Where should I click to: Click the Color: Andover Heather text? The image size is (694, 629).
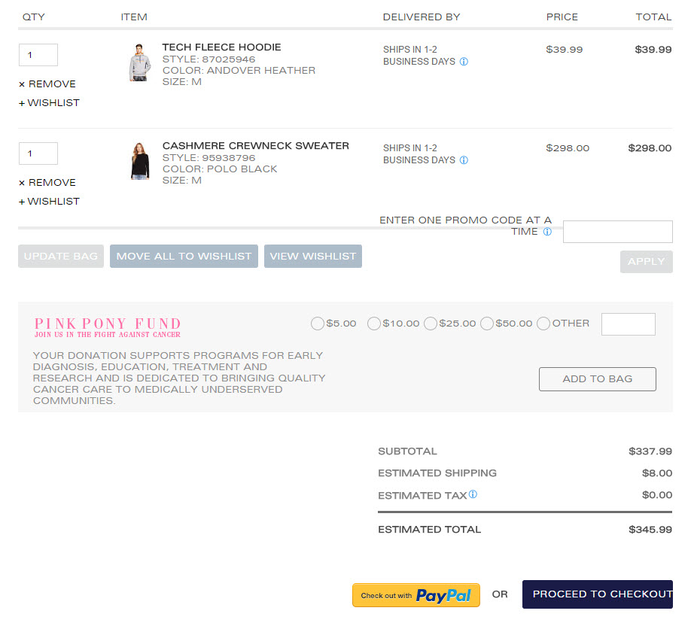pos(239,71)
